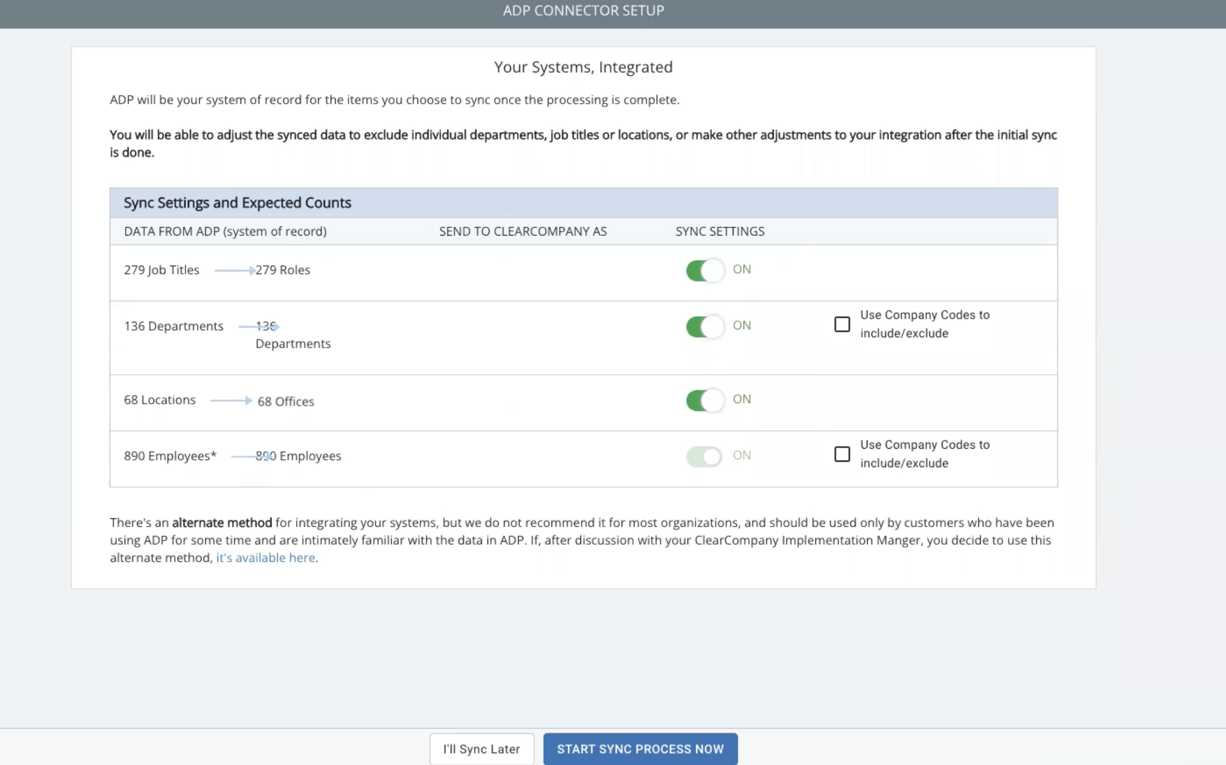
Task: Open the 'it's available here' link
Action: coord(265,557)
